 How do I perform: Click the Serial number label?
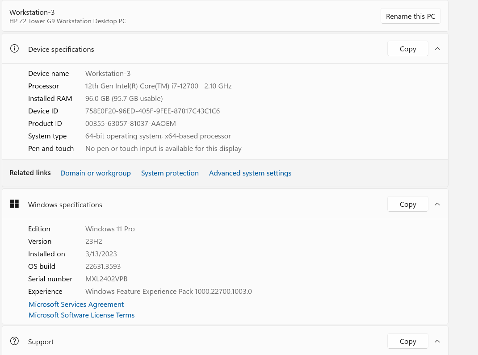coord(50,279)
